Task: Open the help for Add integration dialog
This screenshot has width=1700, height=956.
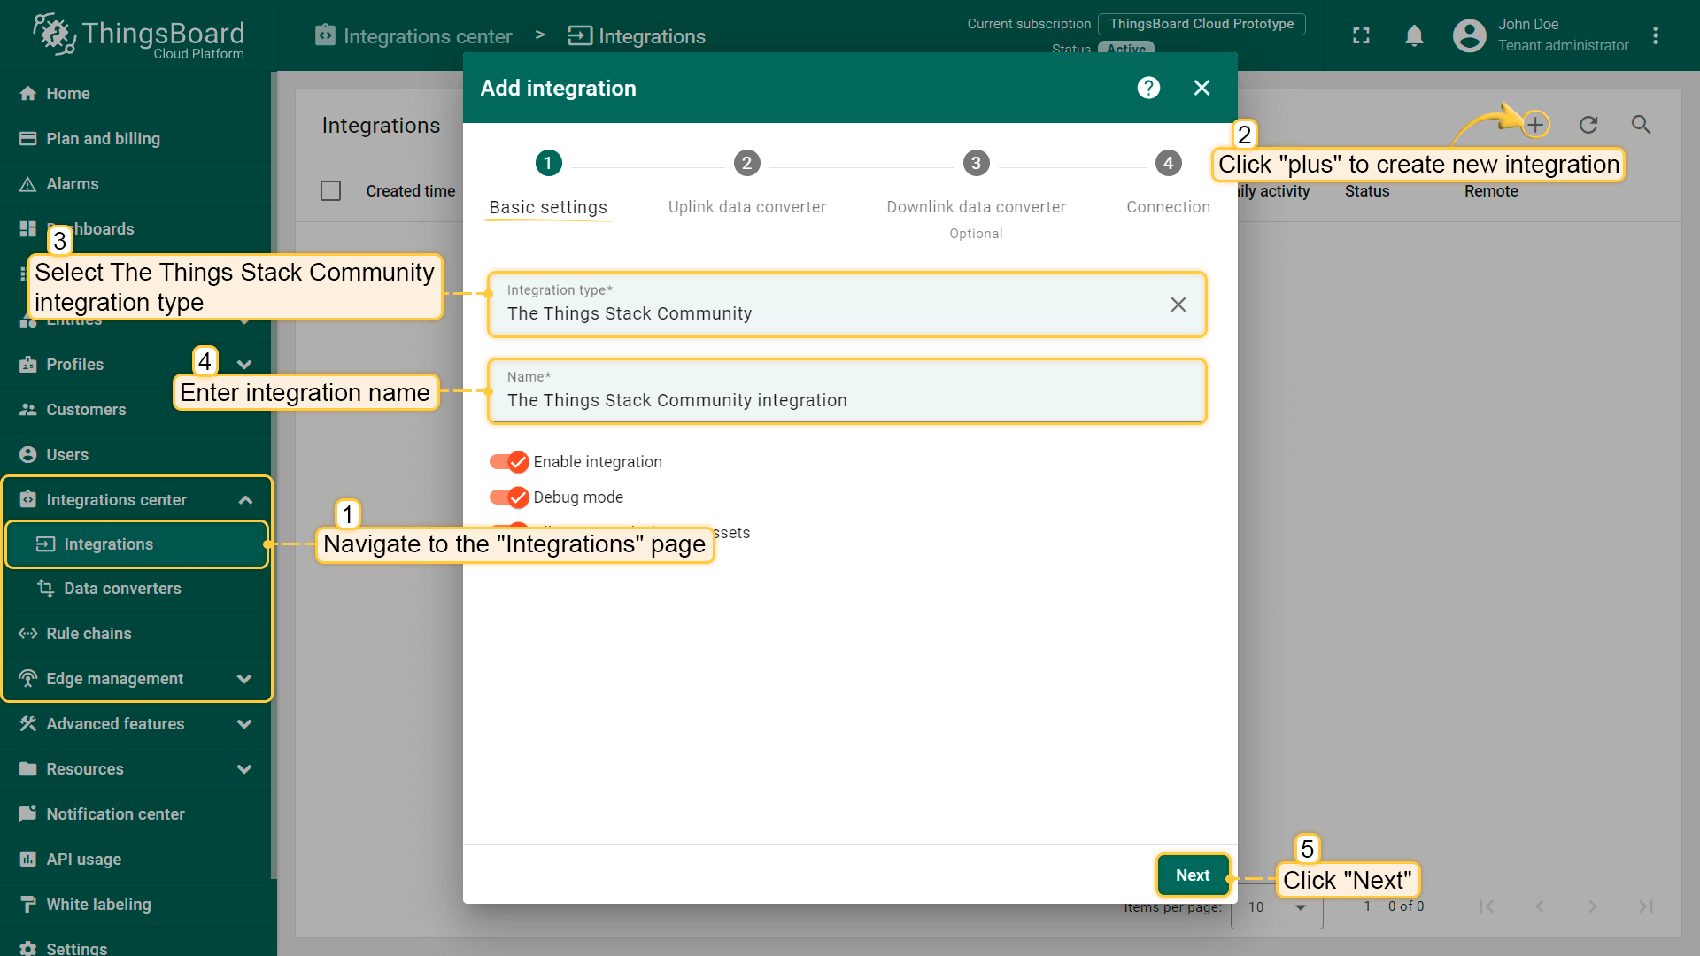Action: pos(1148,88)
